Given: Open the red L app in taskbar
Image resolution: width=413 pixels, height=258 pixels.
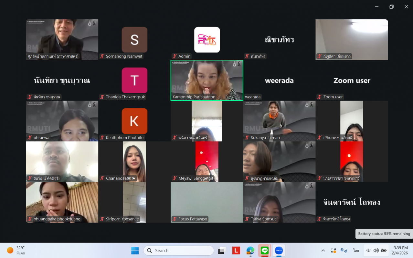Looking at the screenshot, I should 236,251.
